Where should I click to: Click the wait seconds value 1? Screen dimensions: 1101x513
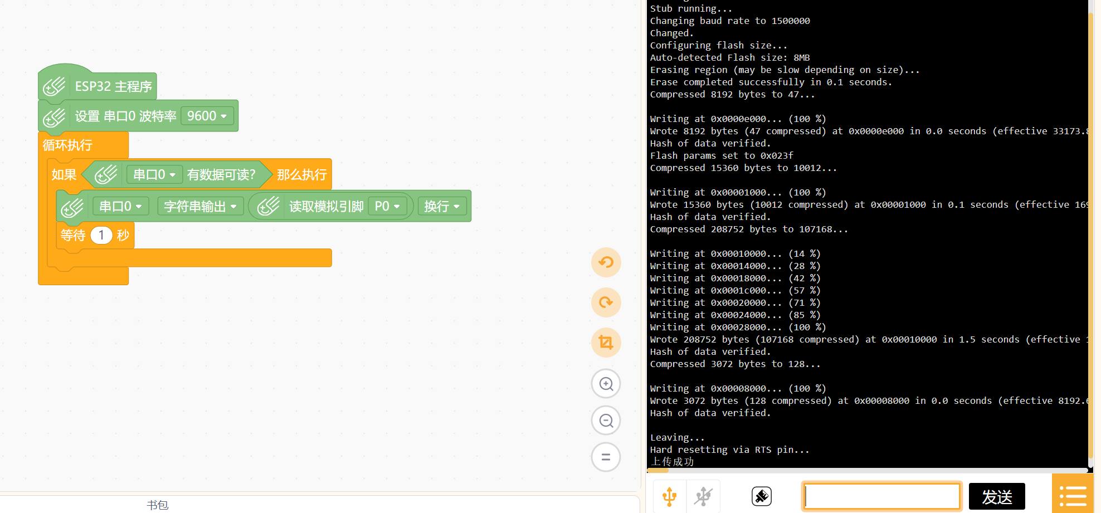coord(101,235)
